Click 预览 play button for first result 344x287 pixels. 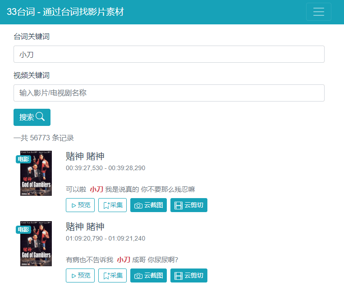click(80, 205)
